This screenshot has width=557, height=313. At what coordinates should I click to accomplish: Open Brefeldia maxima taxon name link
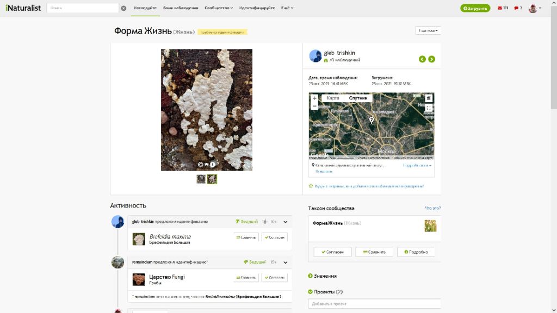pos(170,236)
